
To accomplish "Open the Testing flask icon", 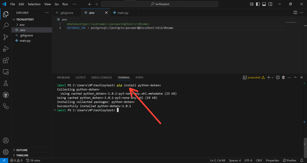I will coord(6,83).
